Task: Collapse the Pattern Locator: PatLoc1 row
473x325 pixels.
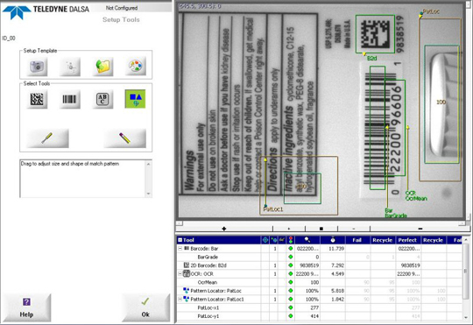Action: point(180,300)
